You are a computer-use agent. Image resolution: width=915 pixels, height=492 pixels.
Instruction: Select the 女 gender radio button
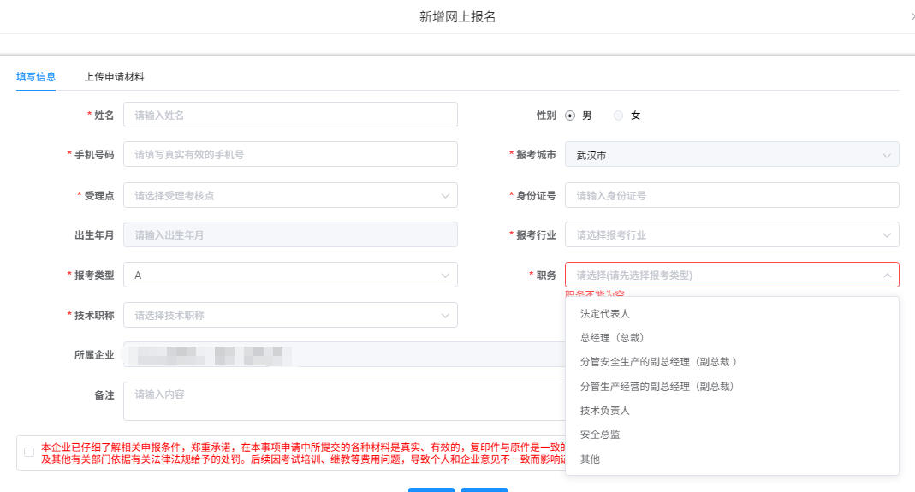click(x=619, y=116)
